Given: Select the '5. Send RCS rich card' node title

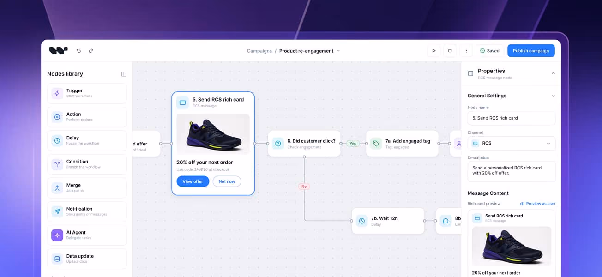Looking at the screenshot, I should point(218,100).
